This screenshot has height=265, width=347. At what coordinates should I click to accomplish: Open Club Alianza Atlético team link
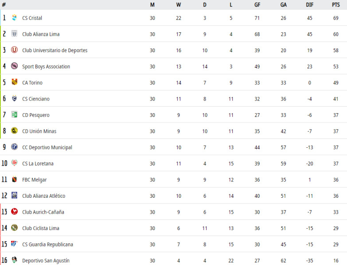tap(43, 196)
